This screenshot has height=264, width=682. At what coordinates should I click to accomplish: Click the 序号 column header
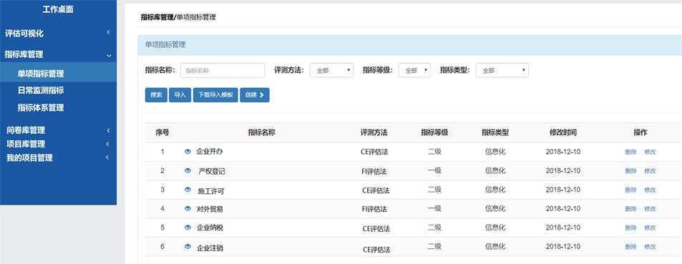pos(162,132)
